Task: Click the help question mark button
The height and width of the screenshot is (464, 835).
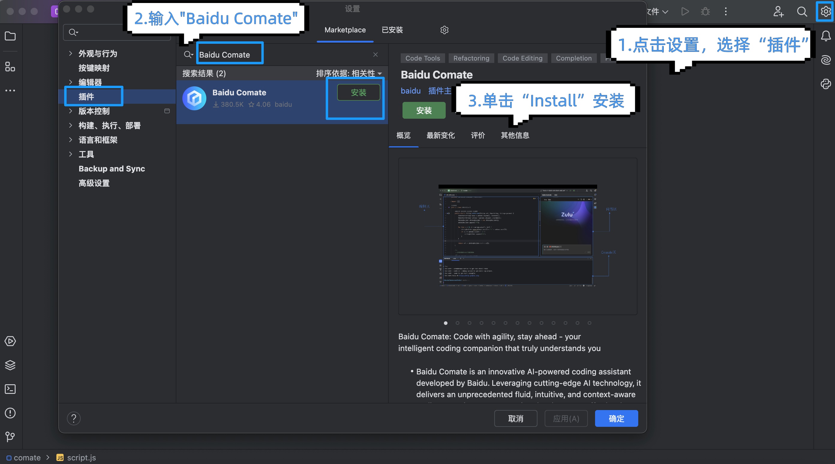Action: tap(73, 418)
